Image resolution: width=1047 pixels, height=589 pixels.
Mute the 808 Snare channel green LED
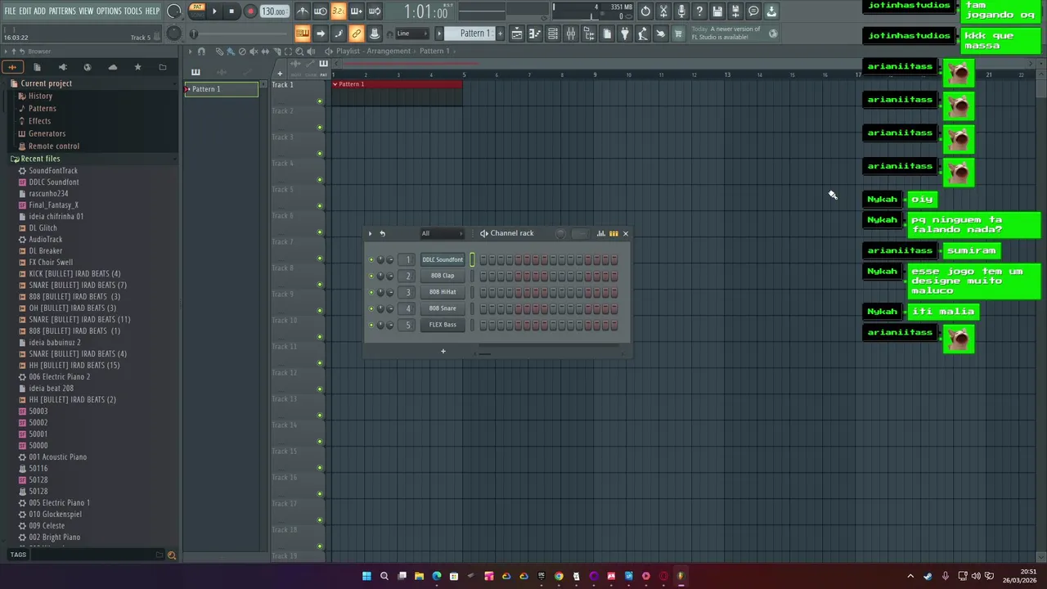(x=371, y=308)
